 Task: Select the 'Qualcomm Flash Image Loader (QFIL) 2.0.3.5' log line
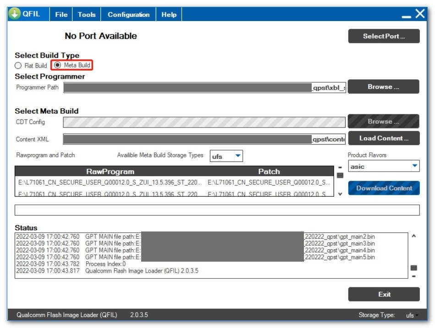click(107, 271)
